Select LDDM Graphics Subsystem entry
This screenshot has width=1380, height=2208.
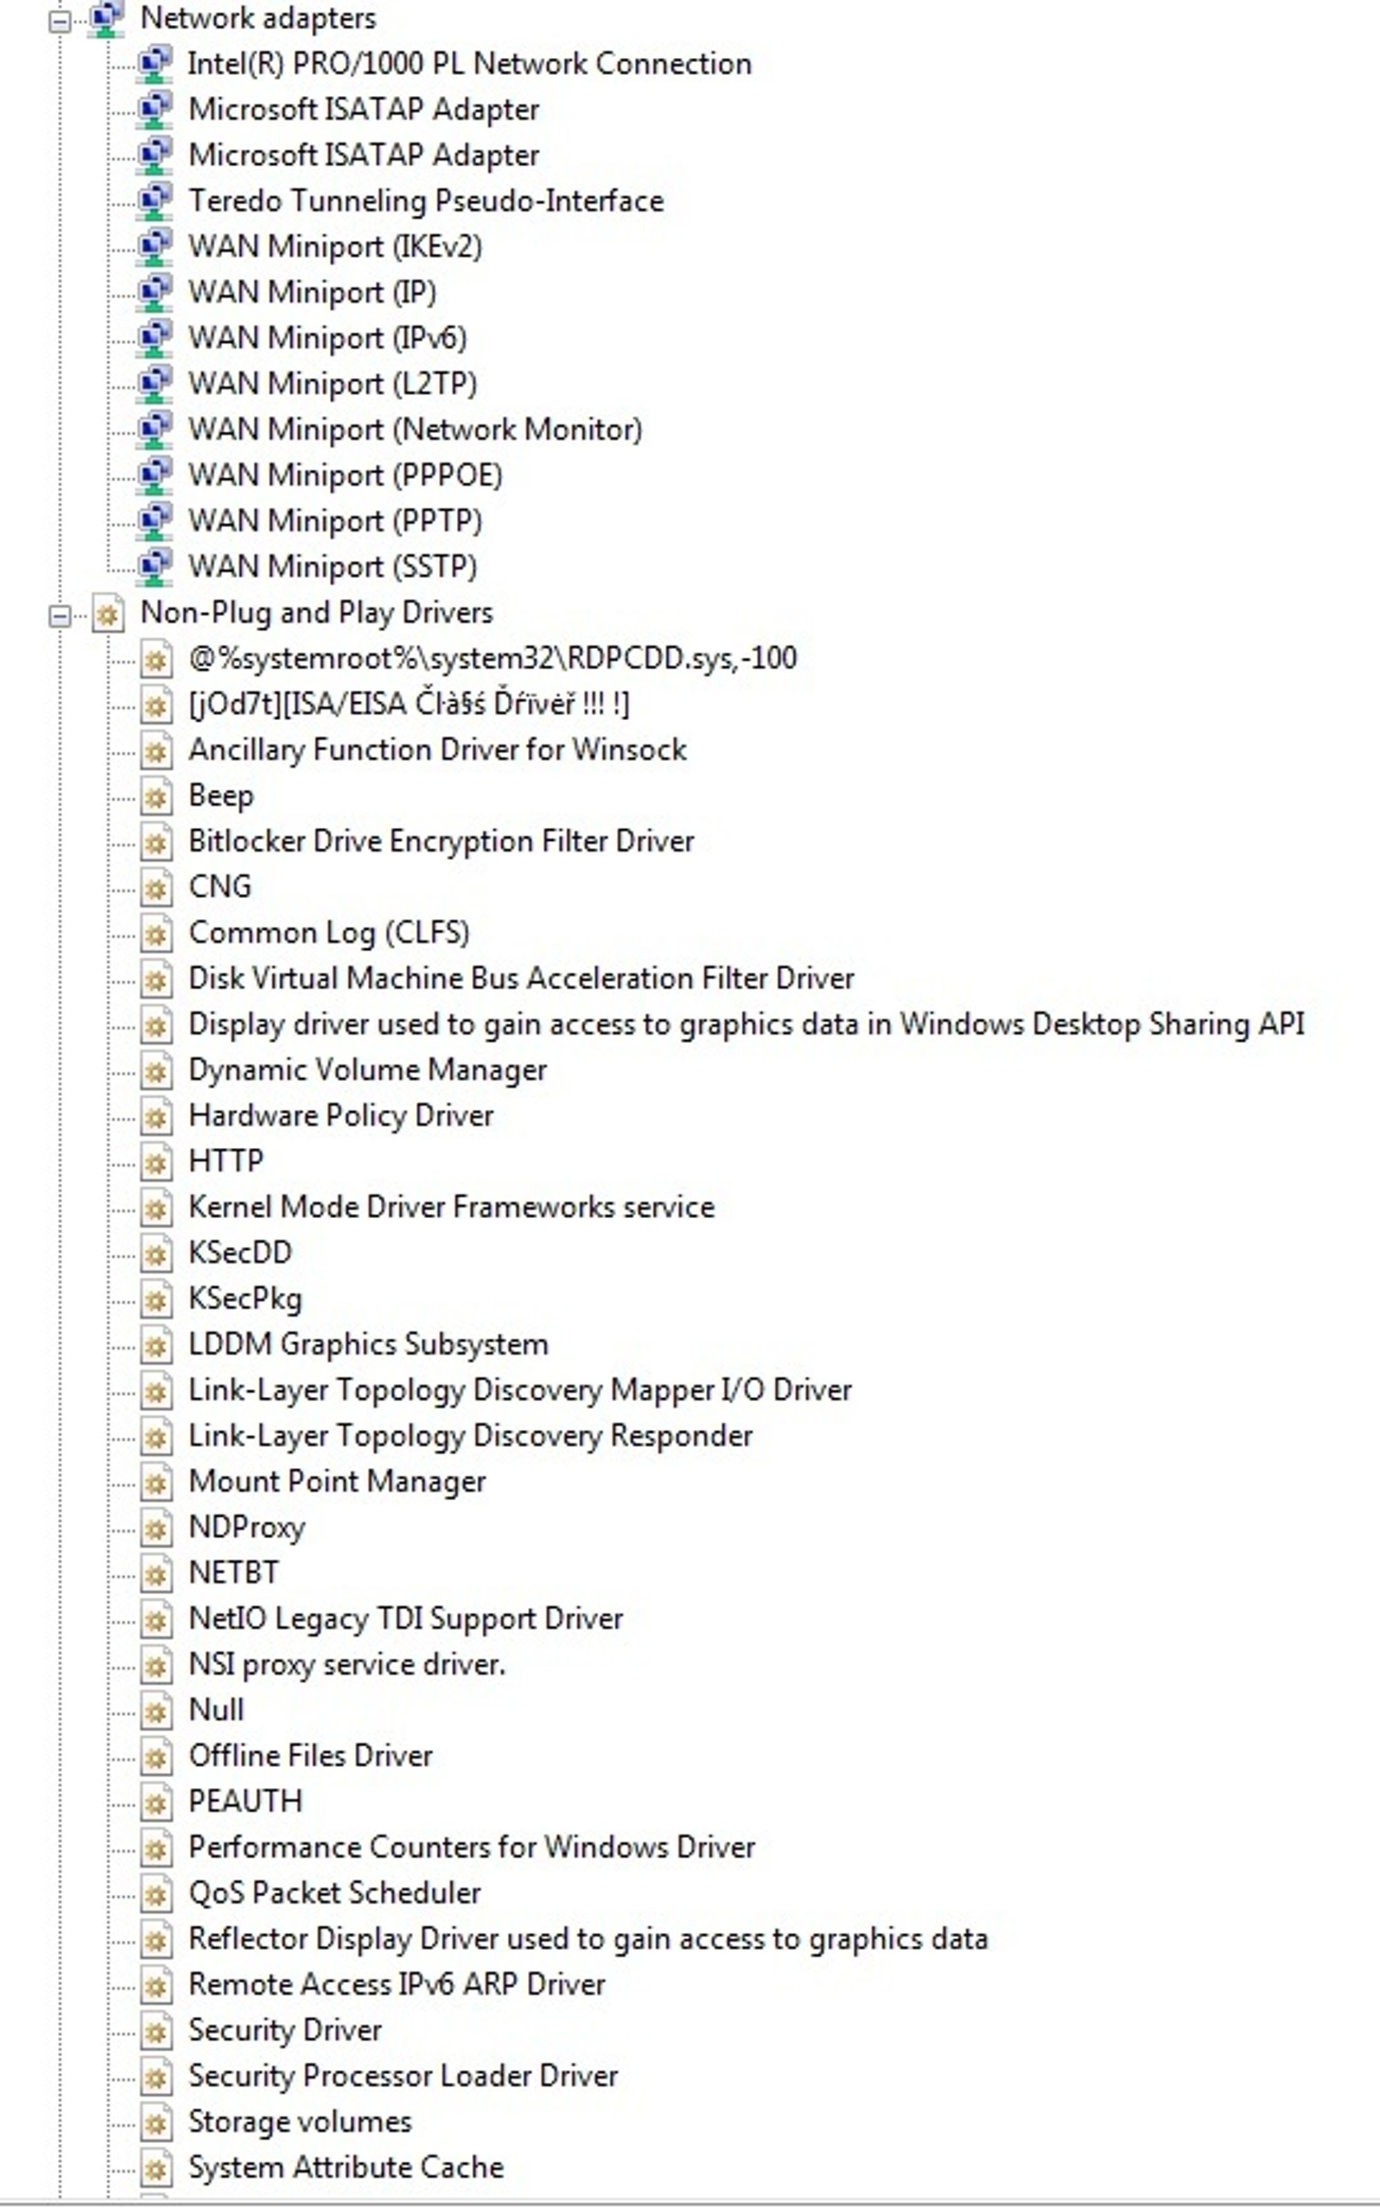coord(368,1344)
